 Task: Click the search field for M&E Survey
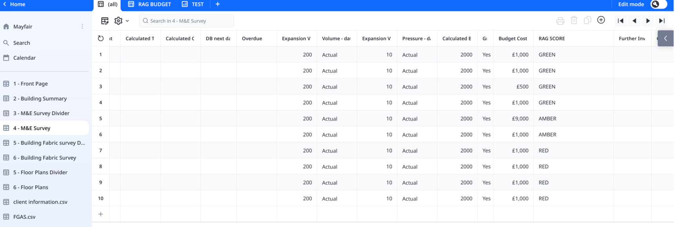click(186, 21)
